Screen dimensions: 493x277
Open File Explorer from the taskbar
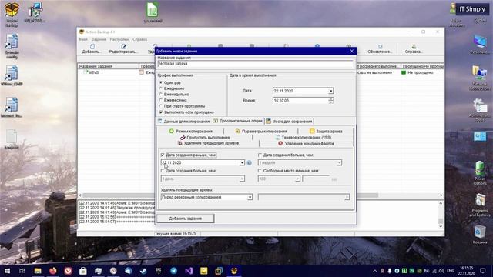tap(38, 271)
